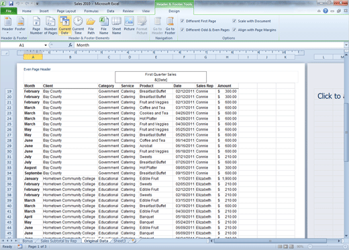Insert Picture into header
The width and height of the screenshot is (349, 250).
[x=129, y=24]
